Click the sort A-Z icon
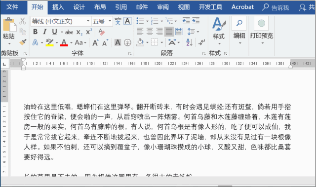 pos(189,42)
